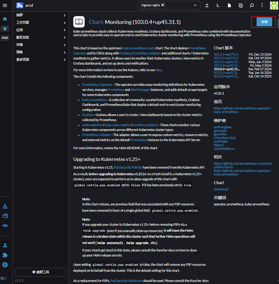
Task: Open the namespace filter dropdown arrow
Action: (x=195, y=5)
